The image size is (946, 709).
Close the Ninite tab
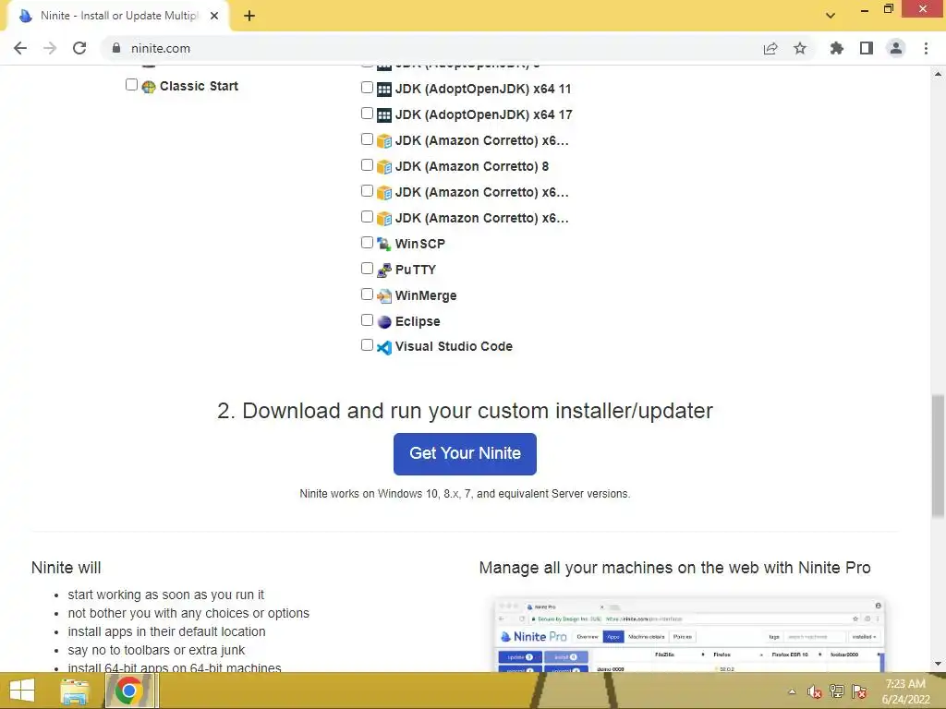click(x=214, y=16)
